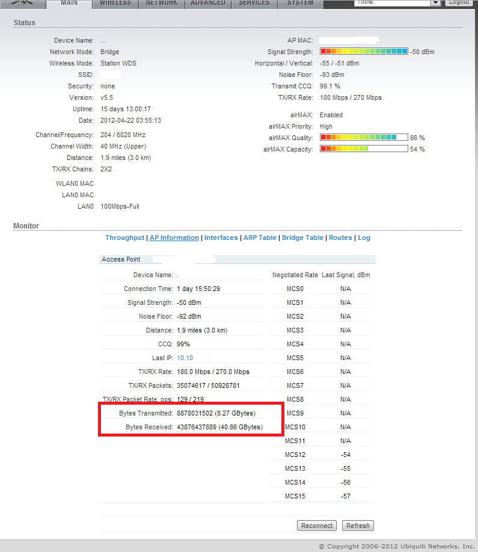Click the Connection Time value 1 day 15:50:29
The height and width of the screenshot is (552, 478).
[198, 289]
